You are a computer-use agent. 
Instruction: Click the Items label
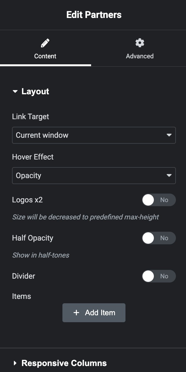(21, 296)
